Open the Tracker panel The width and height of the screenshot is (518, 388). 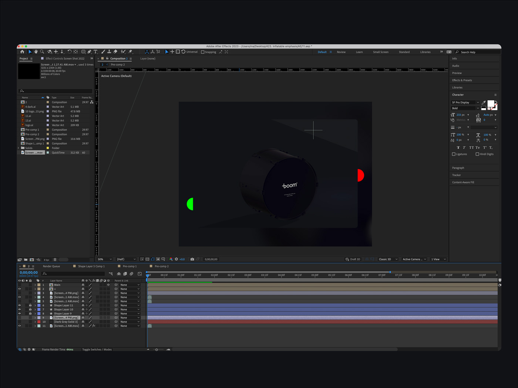coord(457,175)
